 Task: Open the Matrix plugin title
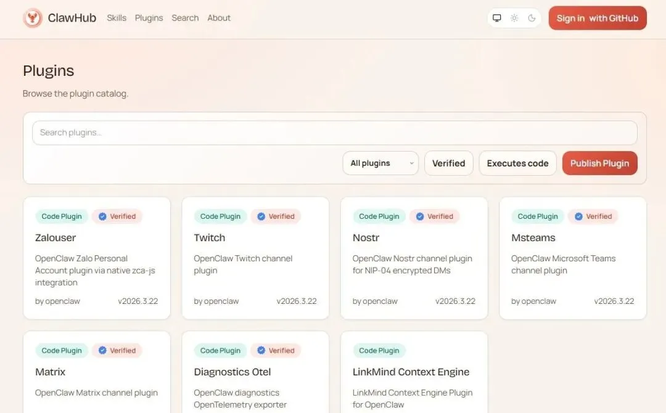pyautogui.click(x=50, y=372)
